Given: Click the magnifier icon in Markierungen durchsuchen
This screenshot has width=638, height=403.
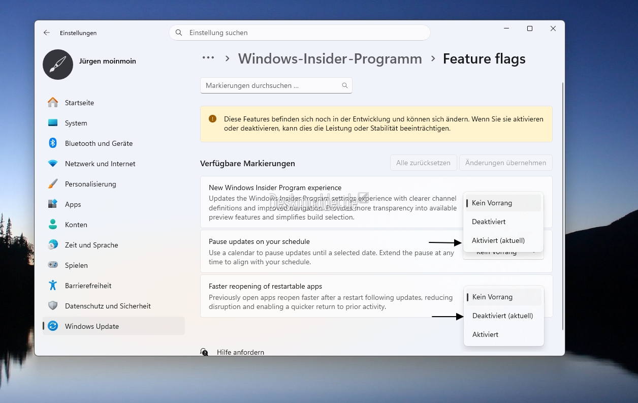Looking at the screenshot, I should [x=345, y=85].
